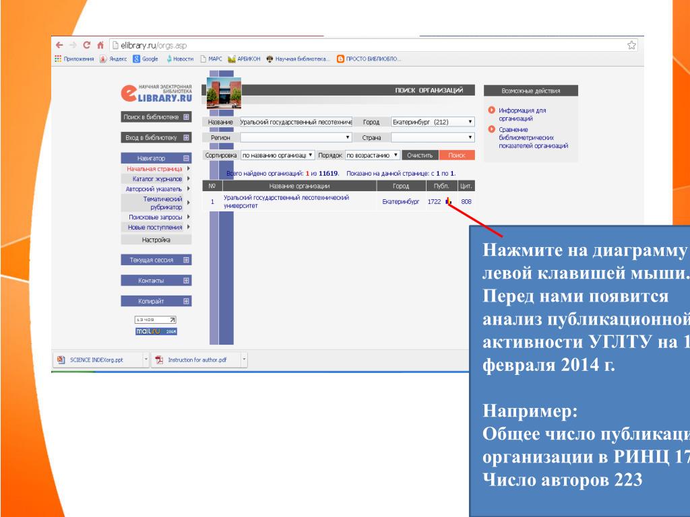
Task: Click the browser back arrow
Action: (x=59, y=45)
